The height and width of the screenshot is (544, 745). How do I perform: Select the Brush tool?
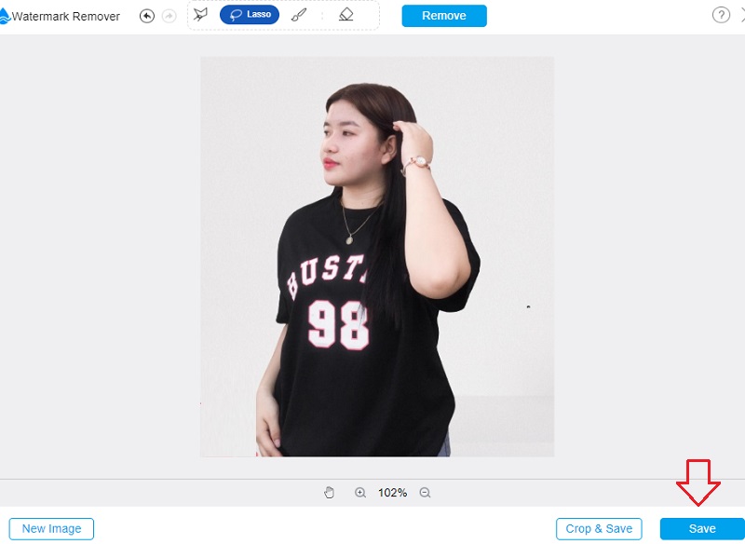[x=299, y=15]
